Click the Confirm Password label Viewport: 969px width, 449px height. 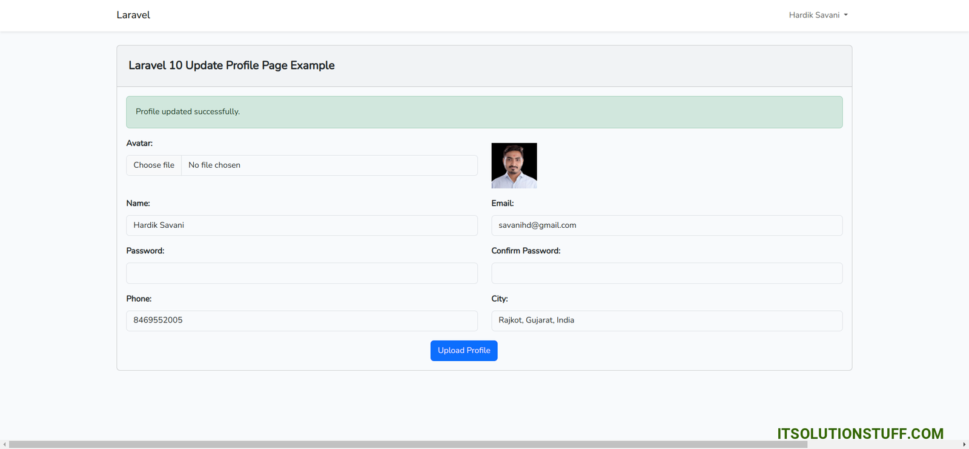[526, 251]
